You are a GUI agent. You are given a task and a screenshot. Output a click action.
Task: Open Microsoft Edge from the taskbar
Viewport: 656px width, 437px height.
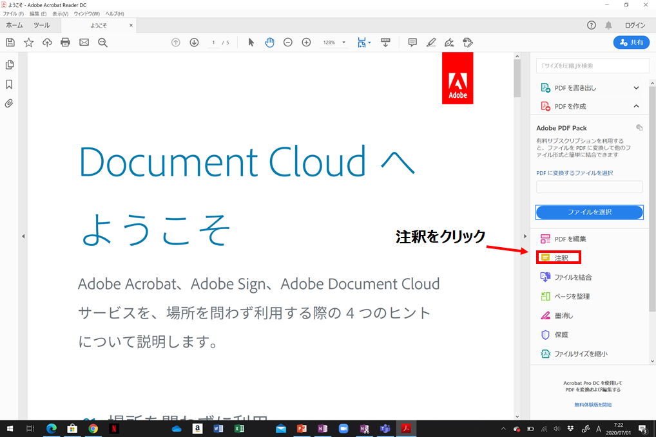coord(52,429)
